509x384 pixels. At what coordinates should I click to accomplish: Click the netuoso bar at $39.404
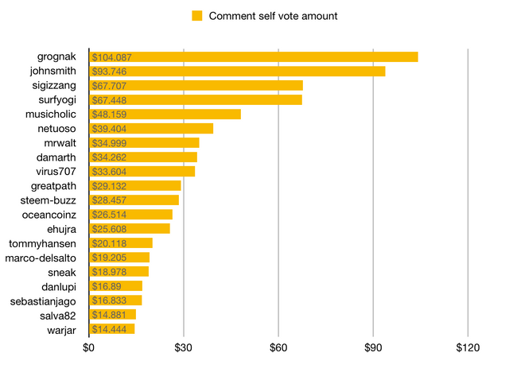(x=151, y=129)
